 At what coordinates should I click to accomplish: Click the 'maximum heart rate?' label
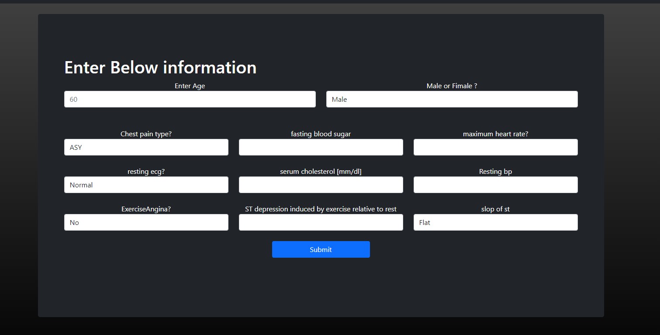(x=495, y=134)
